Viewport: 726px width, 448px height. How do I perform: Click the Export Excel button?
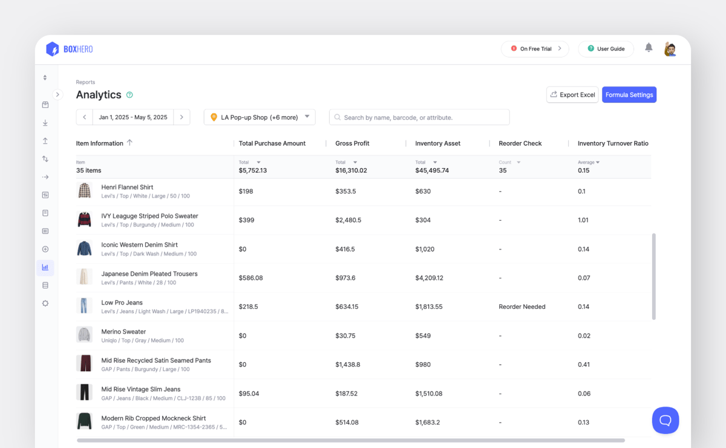coord(572,95)
